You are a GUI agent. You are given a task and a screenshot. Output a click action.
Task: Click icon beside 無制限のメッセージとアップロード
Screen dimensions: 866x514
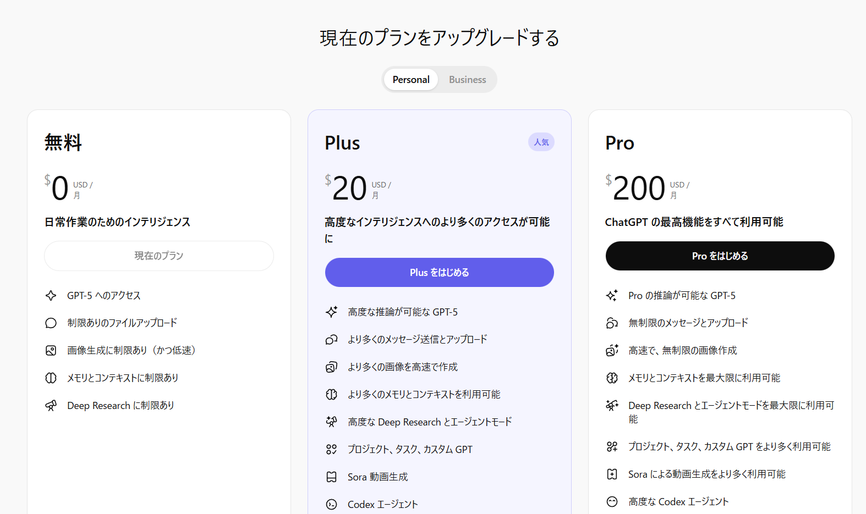click(x=612, y=323)
